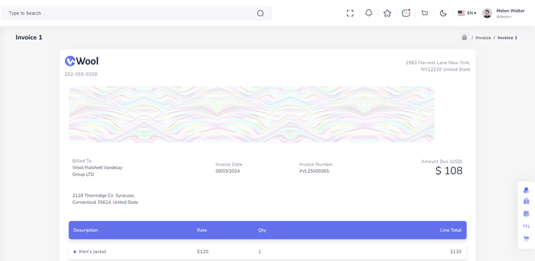Click the fullscreen icon in header
The image size is (535, 261).
(x=350, y=13)
